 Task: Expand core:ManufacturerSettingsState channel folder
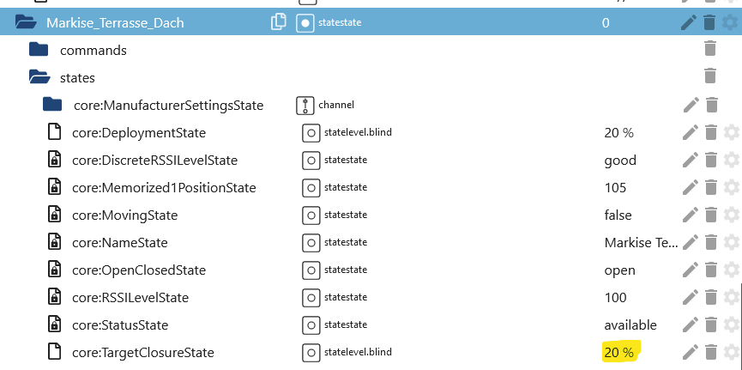[52, 104]
